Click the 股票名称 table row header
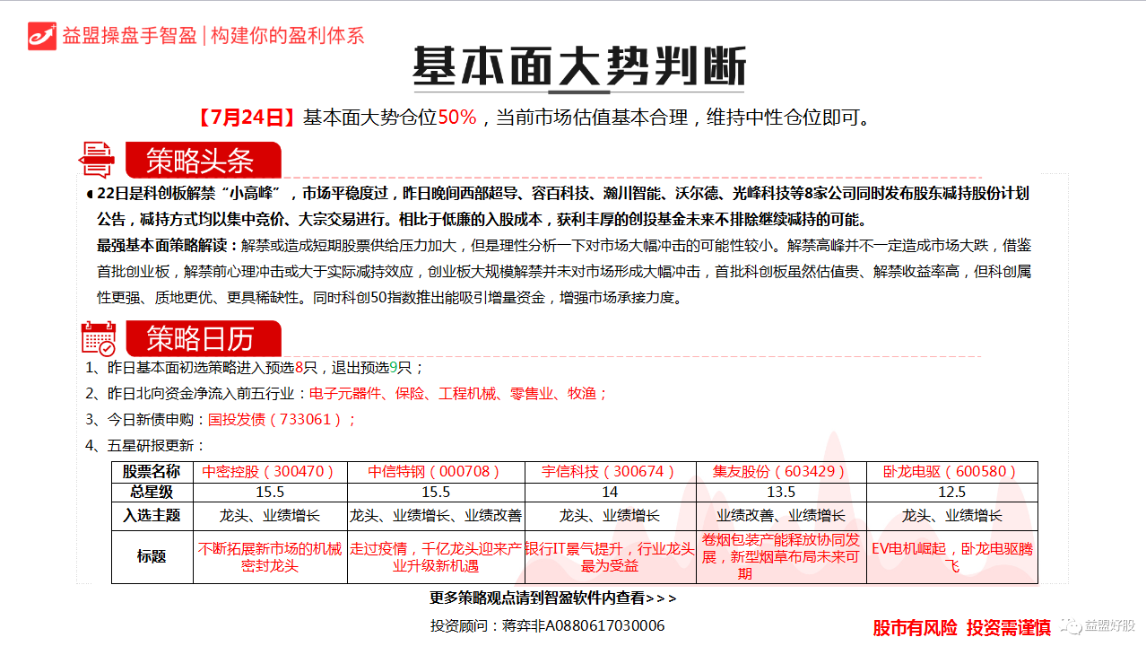The height and width of the screenshot is (646, 1146). [152, 472]
